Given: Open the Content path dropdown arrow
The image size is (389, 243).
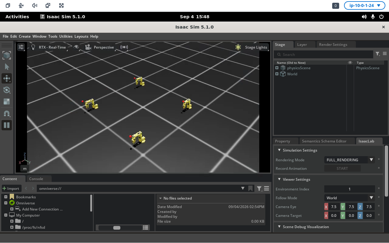Looking at the screenshot, I should point(243,188).
